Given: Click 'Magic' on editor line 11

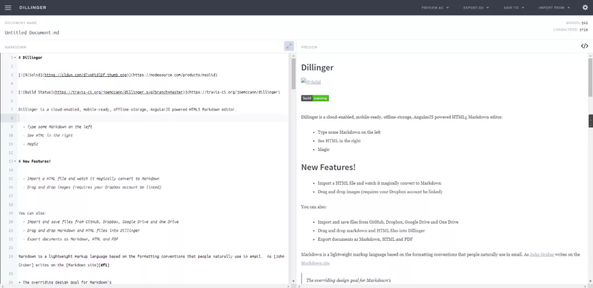Looking at the screenshot, I should point(32,144).
